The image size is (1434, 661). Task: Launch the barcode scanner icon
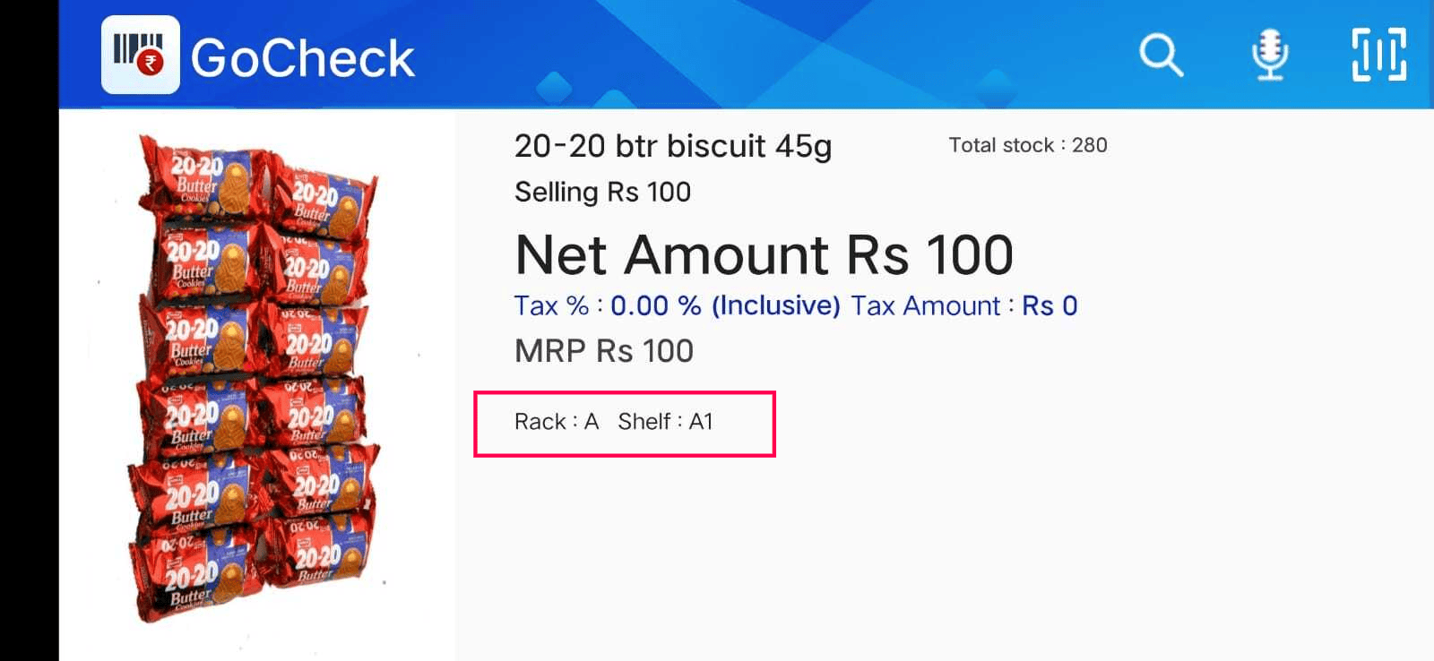coord(1378,55)
